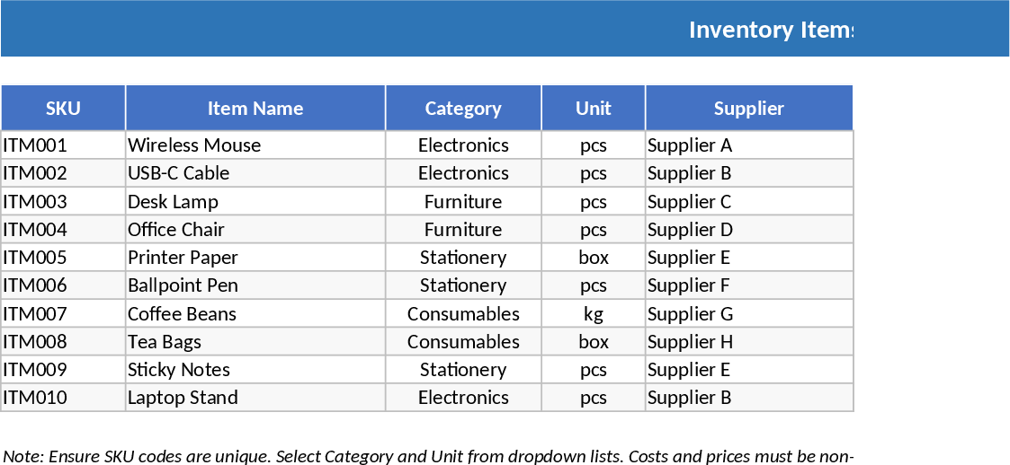The height and width of the screenshot is (465, 1010).
Task: Click cell containing ITM001
Action: tap(63, 145)
